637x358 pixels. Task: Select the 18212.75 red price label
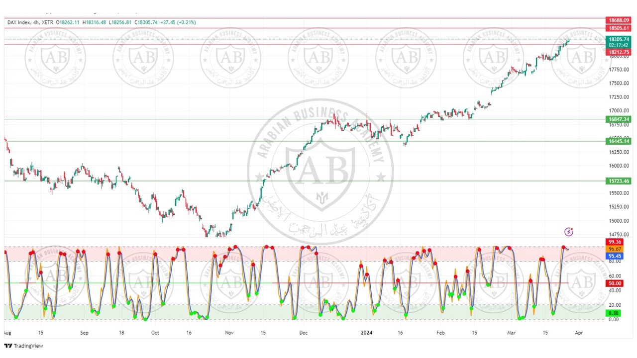pos(619,52)
